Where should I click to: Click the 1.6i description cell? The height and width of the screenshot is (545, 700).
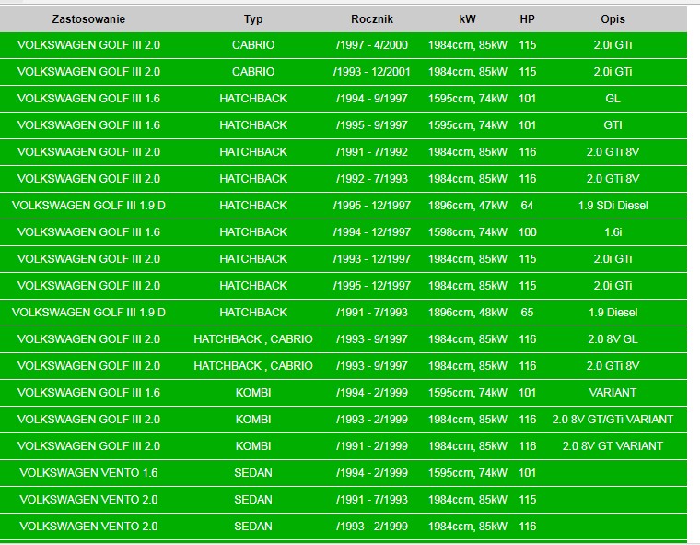coord(612,232)
